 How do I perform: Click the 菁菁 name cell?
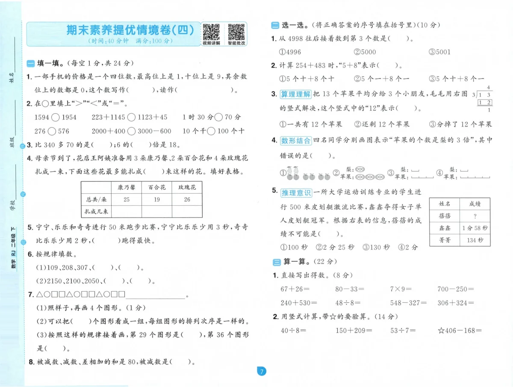445,240
